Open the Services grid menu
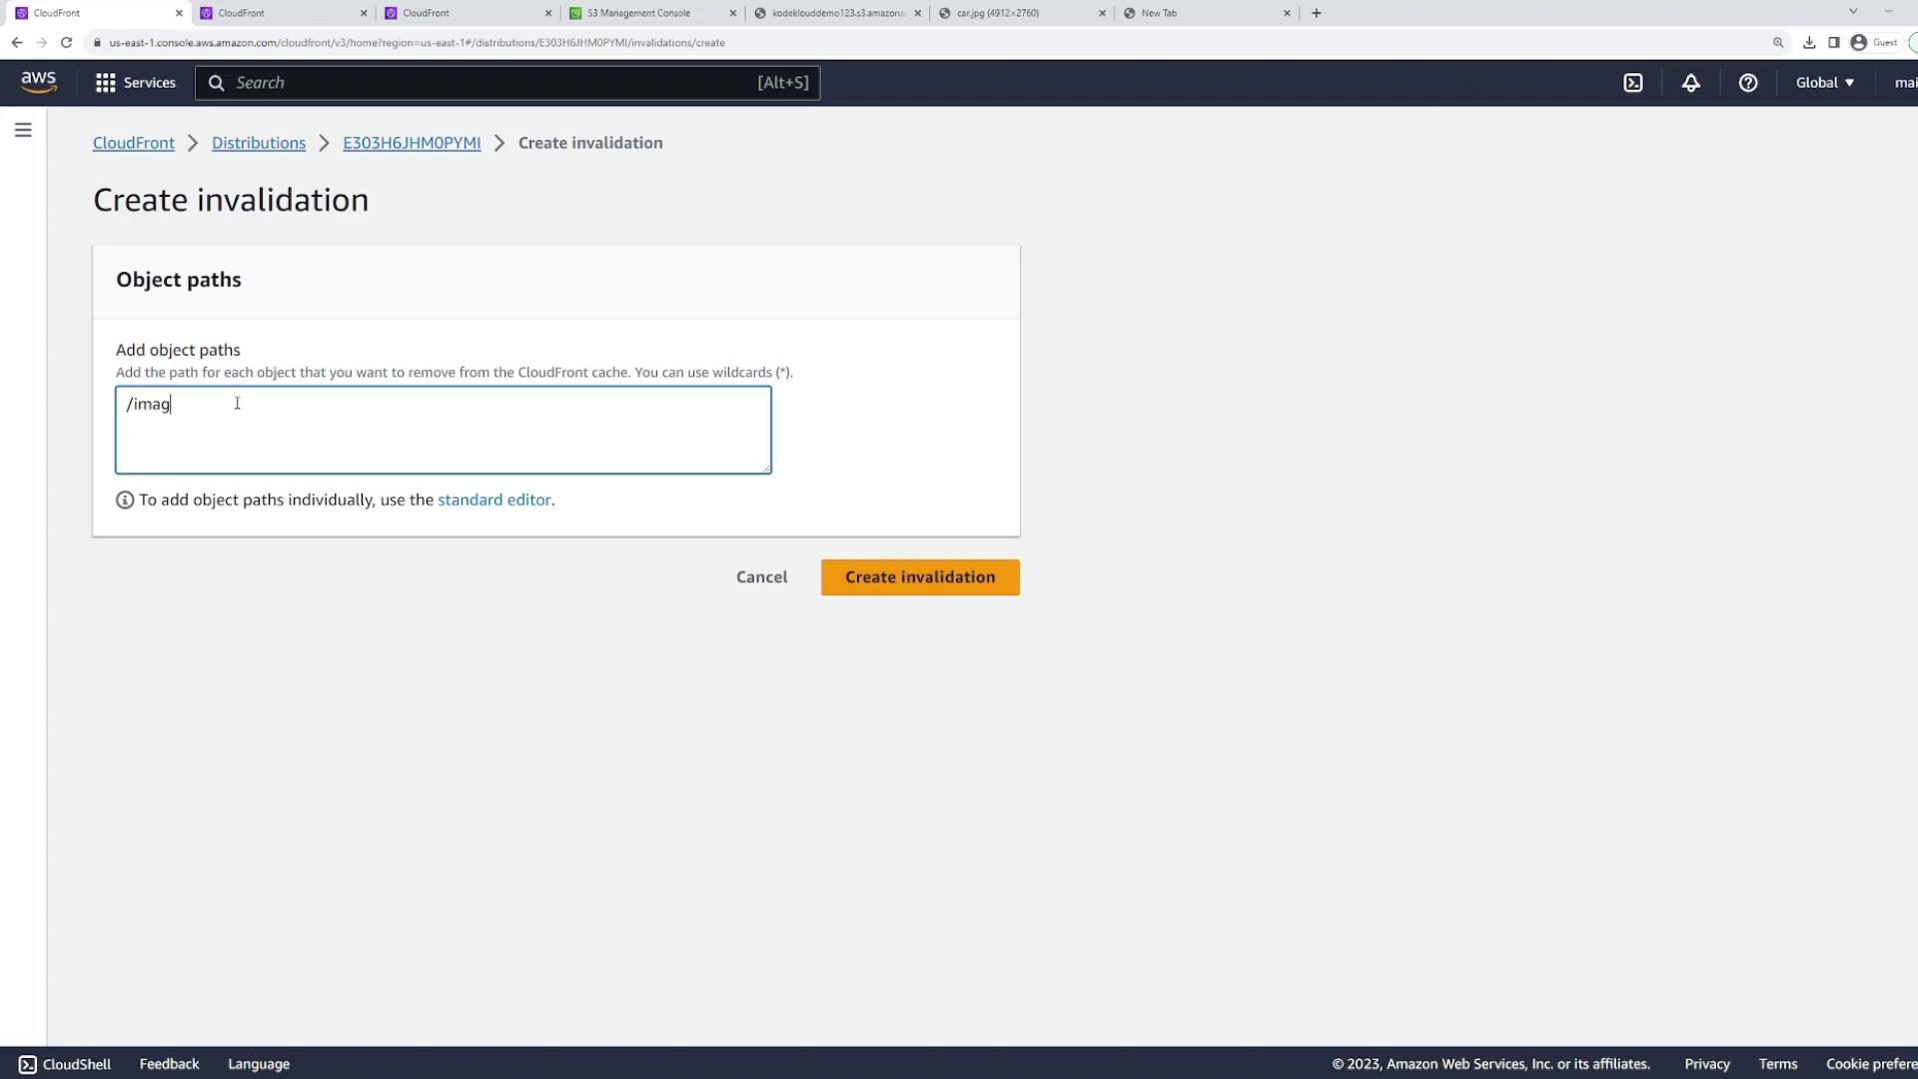The height and width of the screenshot is (1079, 1918). click(135, 83)
